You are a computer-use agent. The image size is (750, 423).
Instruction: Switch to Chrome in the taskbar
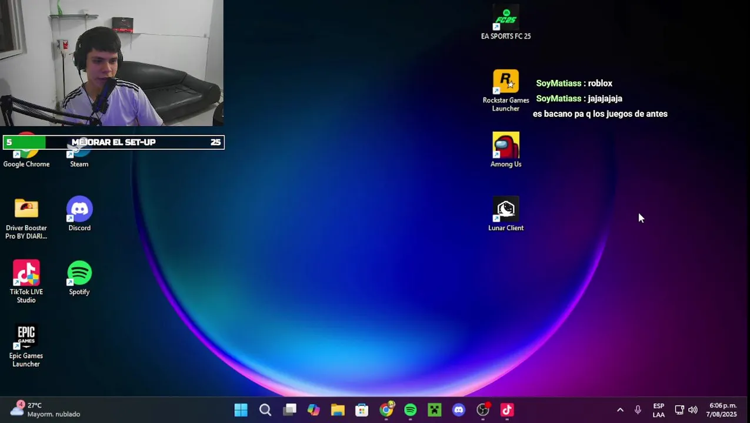click(386, 410)
